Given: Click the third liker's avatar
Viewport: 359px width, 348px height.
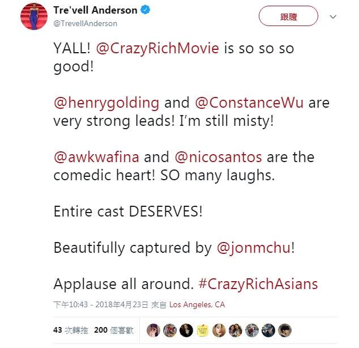Looking at the screenshot, I should tap(185, 330).
